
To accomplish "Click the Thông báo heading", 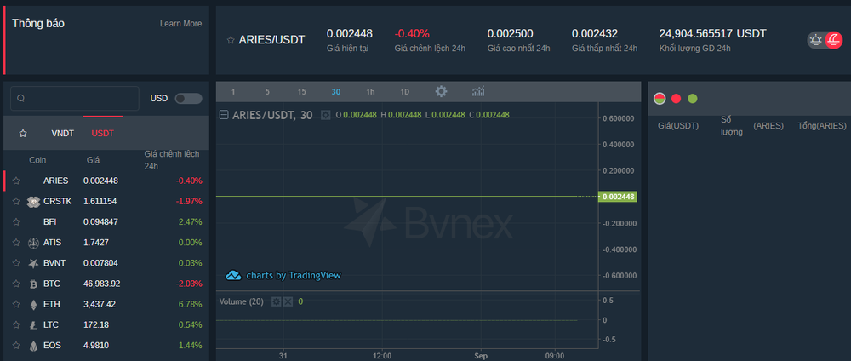I will point(38,24).
